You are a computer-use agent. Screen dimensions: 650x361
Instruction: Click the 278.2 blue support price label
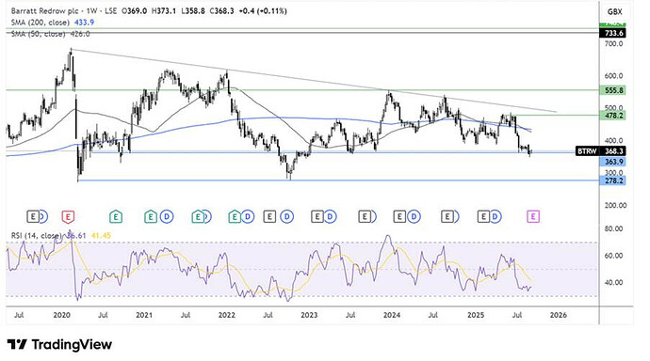612,180
